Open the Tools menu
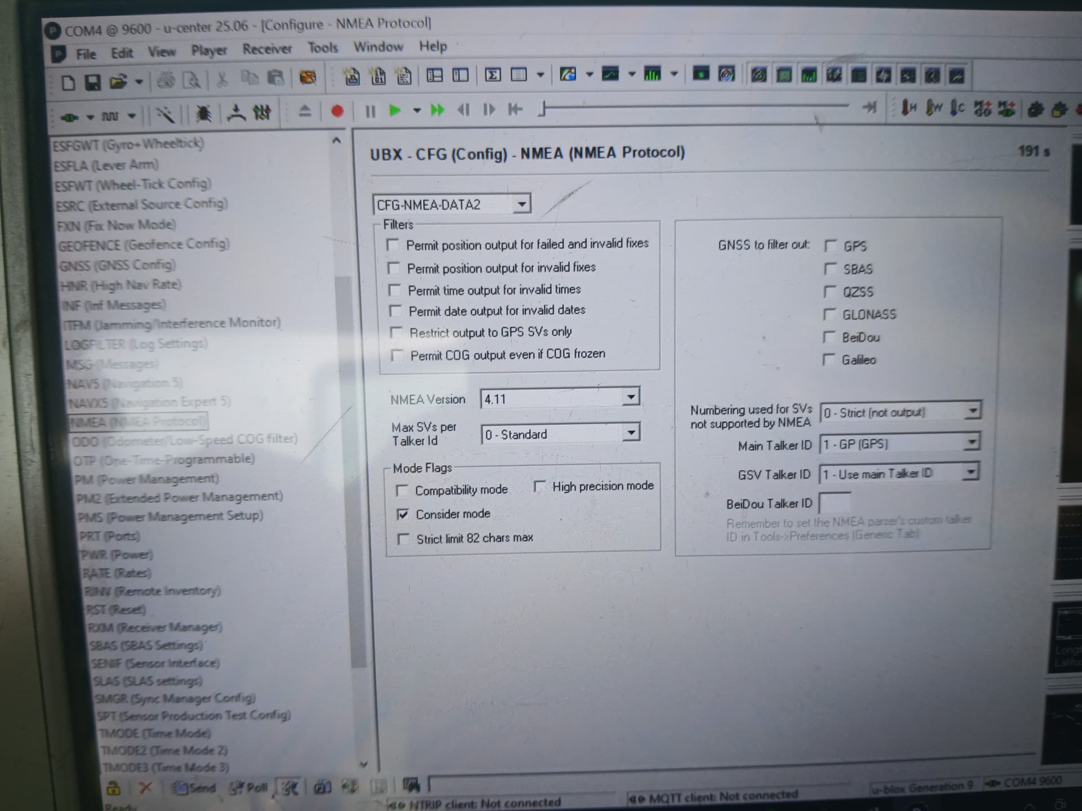This screenshot has width=1082, height=811. (322, 48)
